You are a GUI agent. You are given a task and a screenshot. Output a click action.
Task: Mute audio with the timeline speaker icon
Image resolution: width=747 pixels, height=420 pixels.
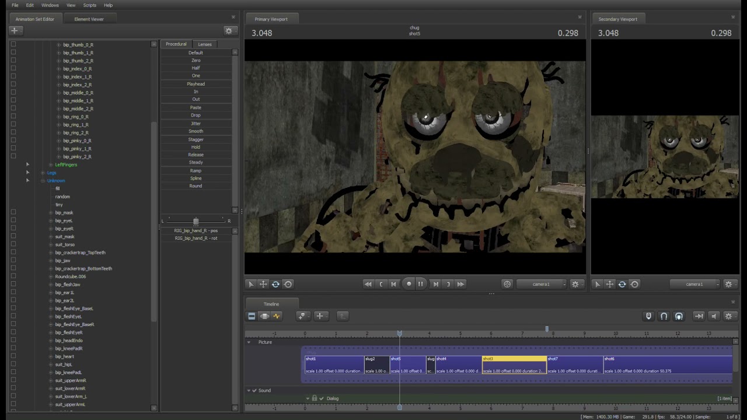click(x=714, y=316)
